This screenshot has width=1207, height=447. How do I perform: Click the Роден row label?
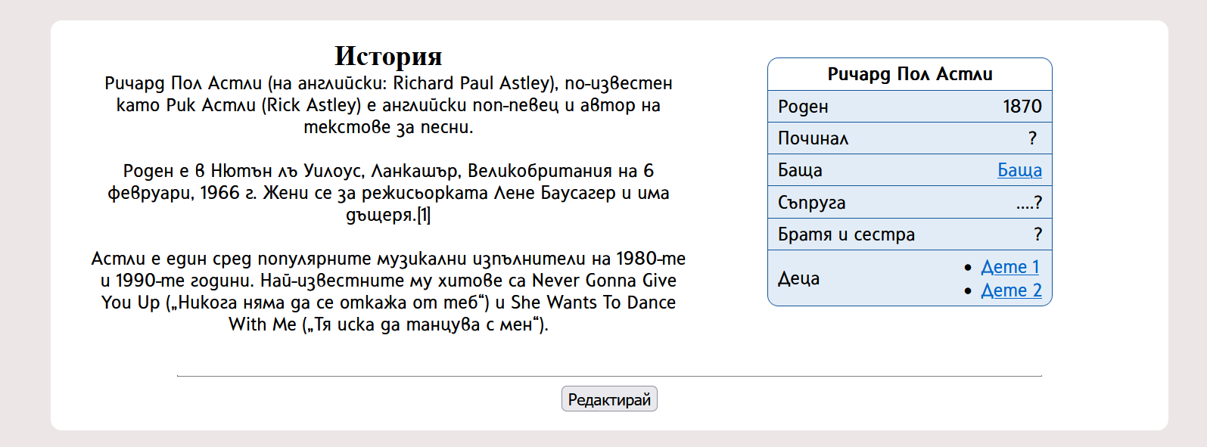803,107
